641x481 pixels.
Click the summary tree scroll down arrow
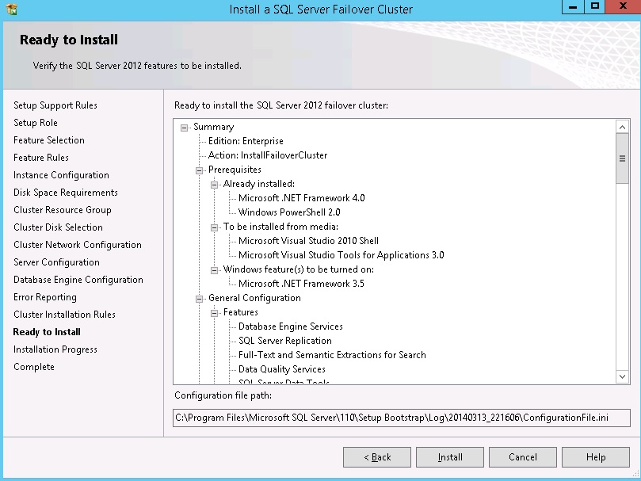click(622, 376)
